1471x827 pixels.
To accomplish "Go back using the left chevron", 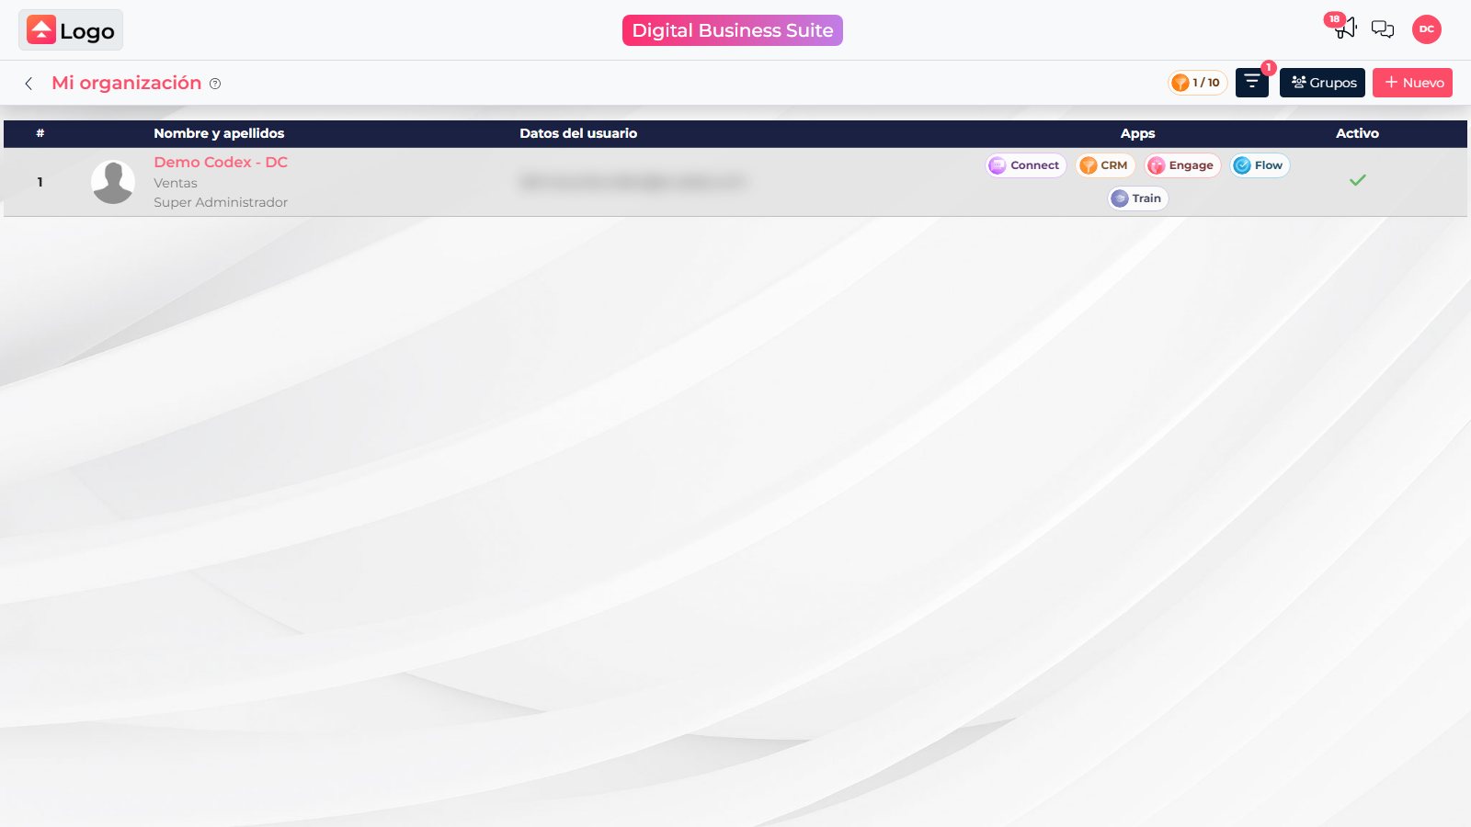I will pos(29,84).
